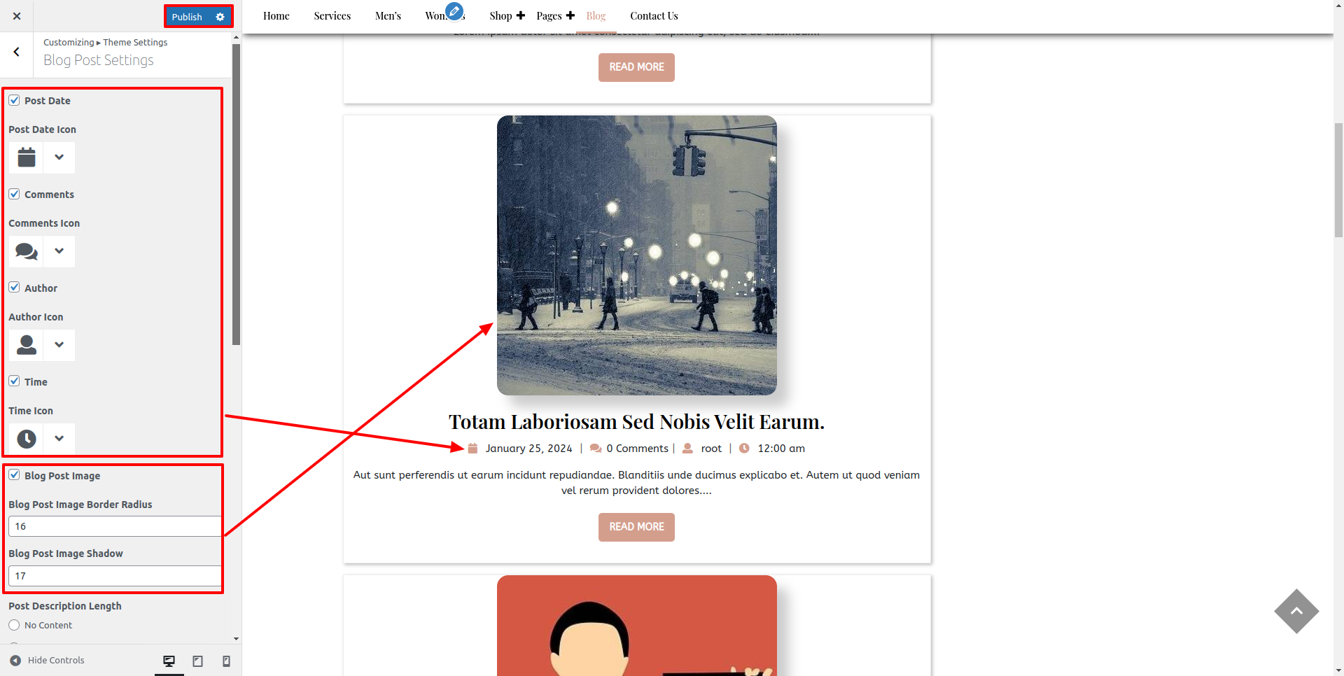1344x676 pixels.
Task: Expand the Post Date Icon dropdown
Action: click(59, 157)
